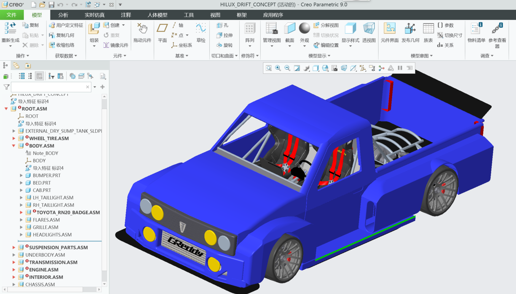Switch to the 实时仿真 ribbon tab
This screenshot has height=294, width=516.
point(95,15)
